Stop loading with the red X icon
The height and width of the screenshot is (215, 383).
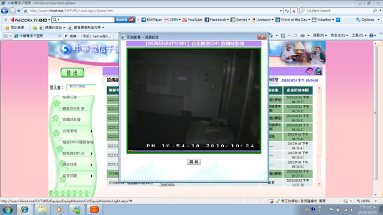click(x=294, y=11)
